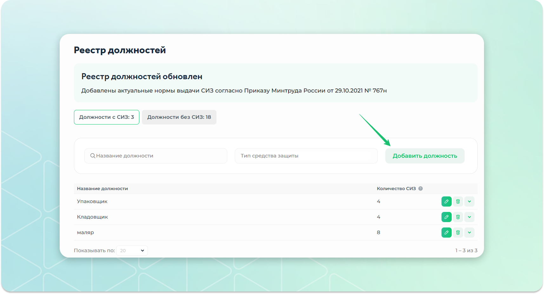Image resolution: width=544 pixels, height=294 pixels.
Task: Edit the Кладовщик position with pencil icon
Action: (446, 217)
